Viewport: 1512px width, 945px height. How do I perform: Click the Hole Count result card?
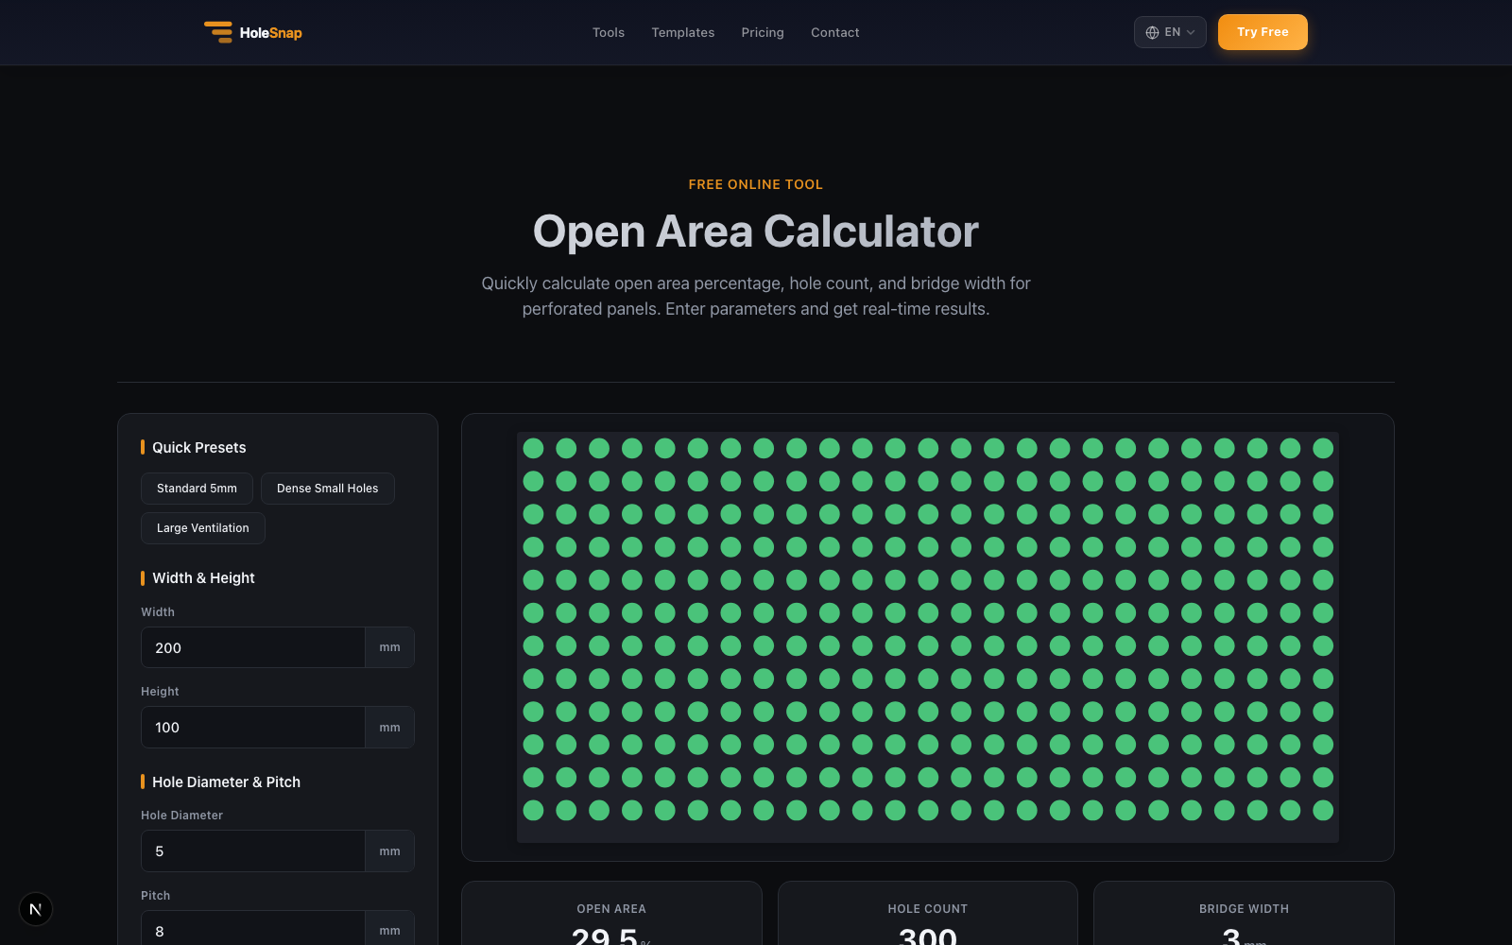click(x=928, y=914)
